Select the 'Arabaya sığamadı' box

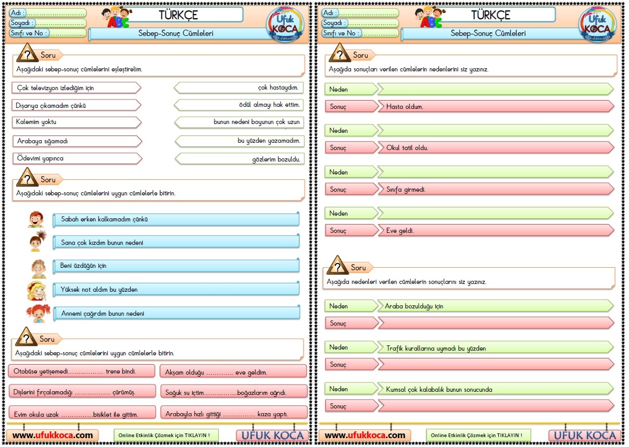tap(78, 141)
